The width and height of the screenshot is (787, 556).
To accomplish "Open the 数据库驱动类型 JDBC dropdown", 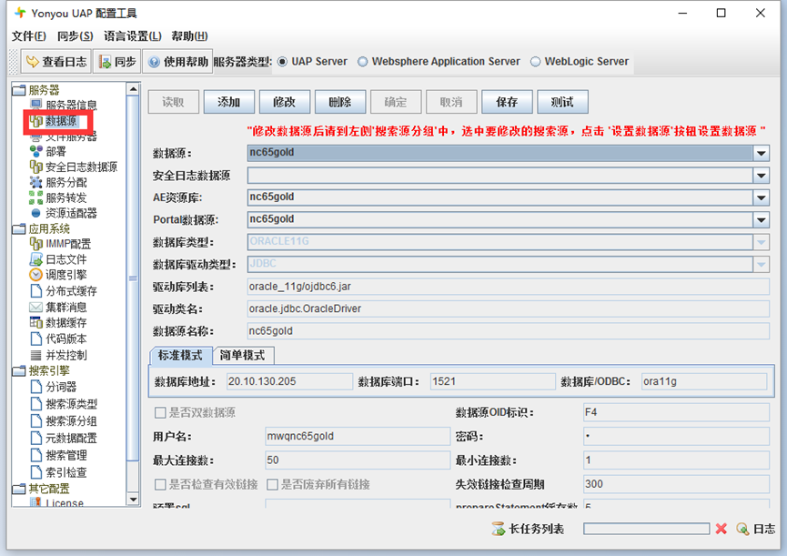I will [761, 264].
